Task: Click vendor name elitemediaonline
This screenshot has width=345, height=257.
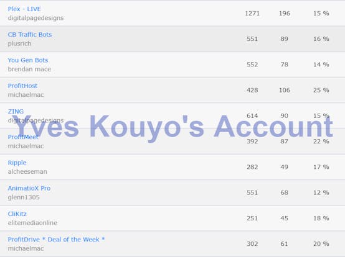Action: (x=32, y=223)
